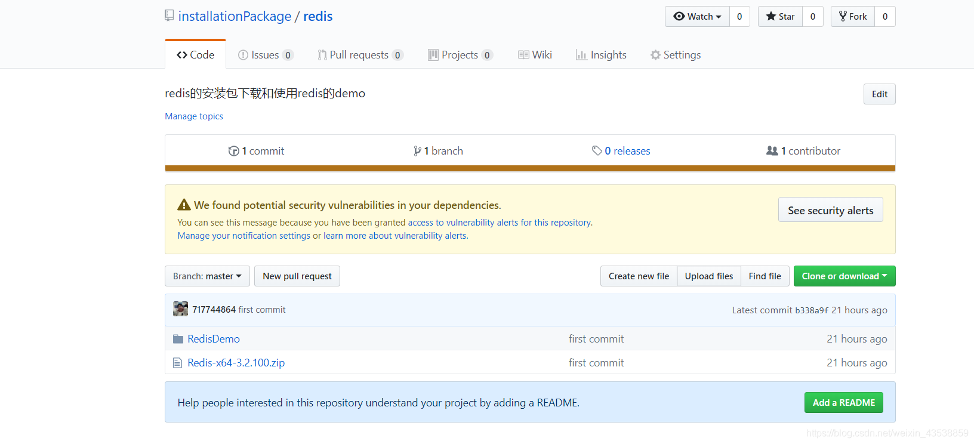Viewport: 974px width, 444px height.
Task: Open the first commit message in the commit header
Action: click(x=262, y=310)
